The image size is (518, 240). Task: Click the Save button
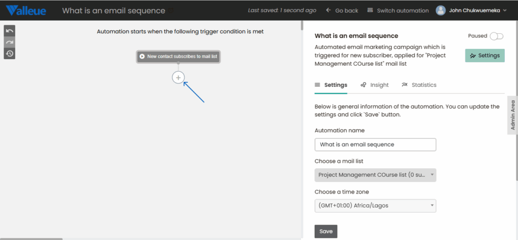326,231
